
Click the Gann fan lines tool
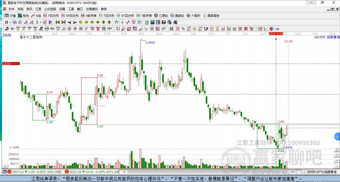coord(124,29)
